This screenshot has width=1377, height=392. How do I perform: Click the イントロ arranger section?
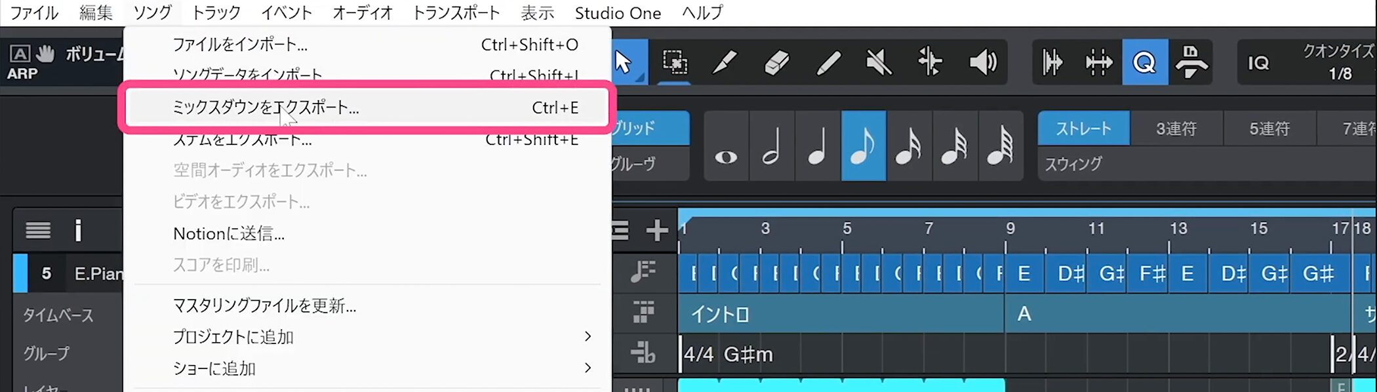[839, 315]
